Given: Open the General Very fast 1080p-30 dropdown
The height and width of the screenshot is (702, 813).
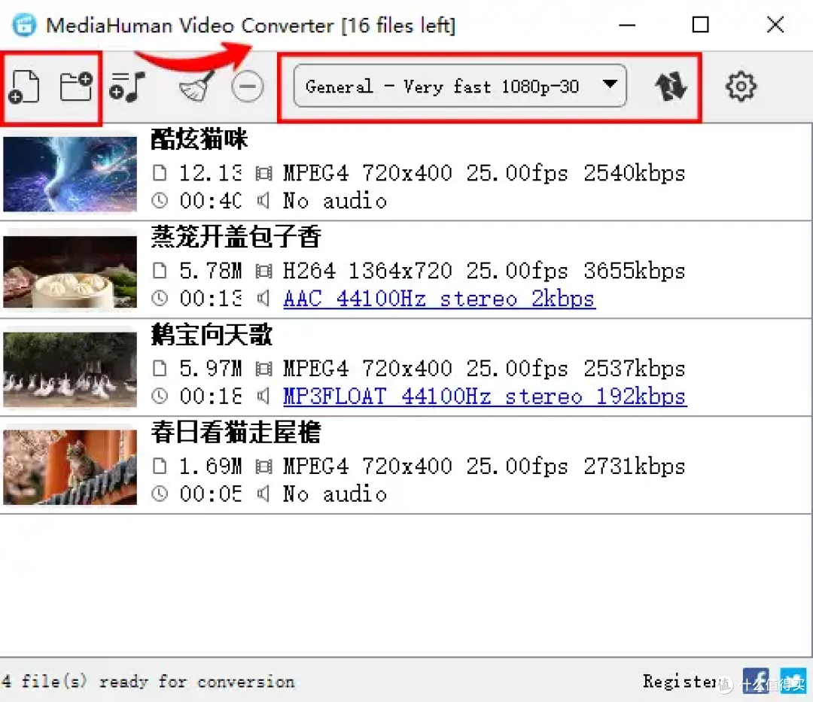Looking at the screenshot, I should (459, 86).
